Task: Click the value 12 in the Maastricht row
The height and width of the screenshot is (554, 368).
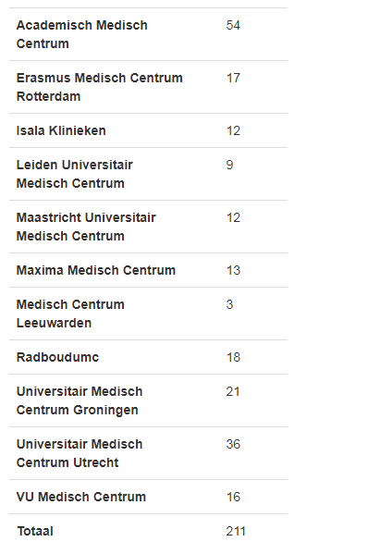Action: [x=233, y=217]
